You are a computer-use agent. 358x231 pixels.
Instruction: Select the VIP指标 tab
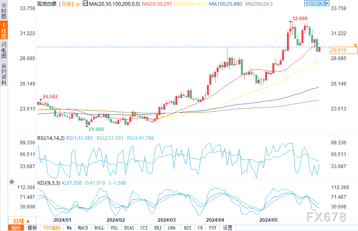point(51,228)
